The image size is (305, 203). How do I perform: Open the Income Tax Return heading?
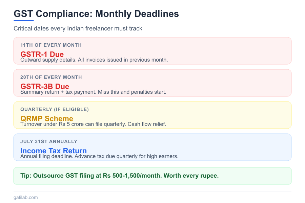tap(54, 150)
